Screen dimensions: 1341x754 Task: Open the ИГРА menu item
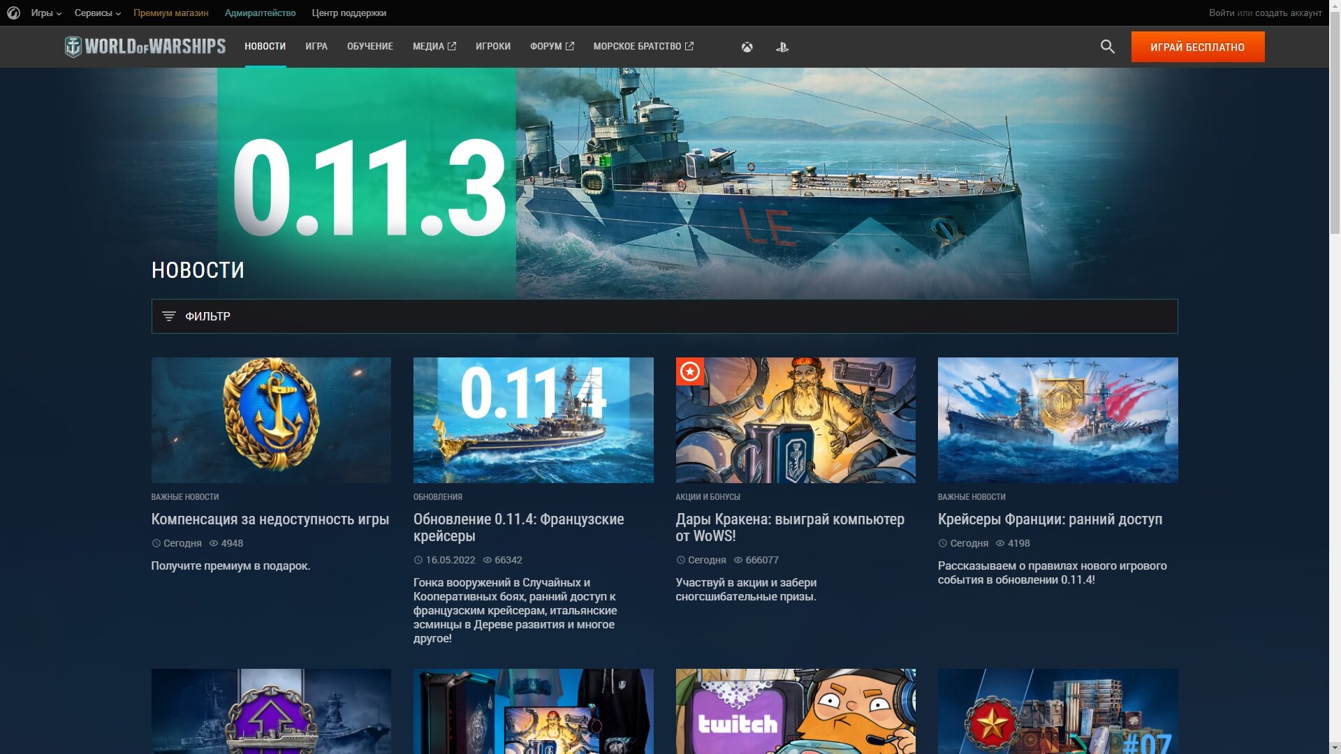316,46
